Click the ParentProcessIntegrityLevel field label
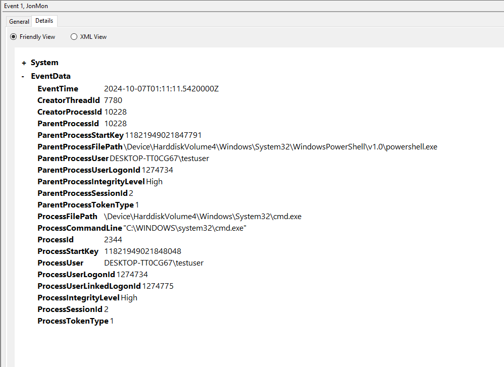504x367 pixels. 91,182
